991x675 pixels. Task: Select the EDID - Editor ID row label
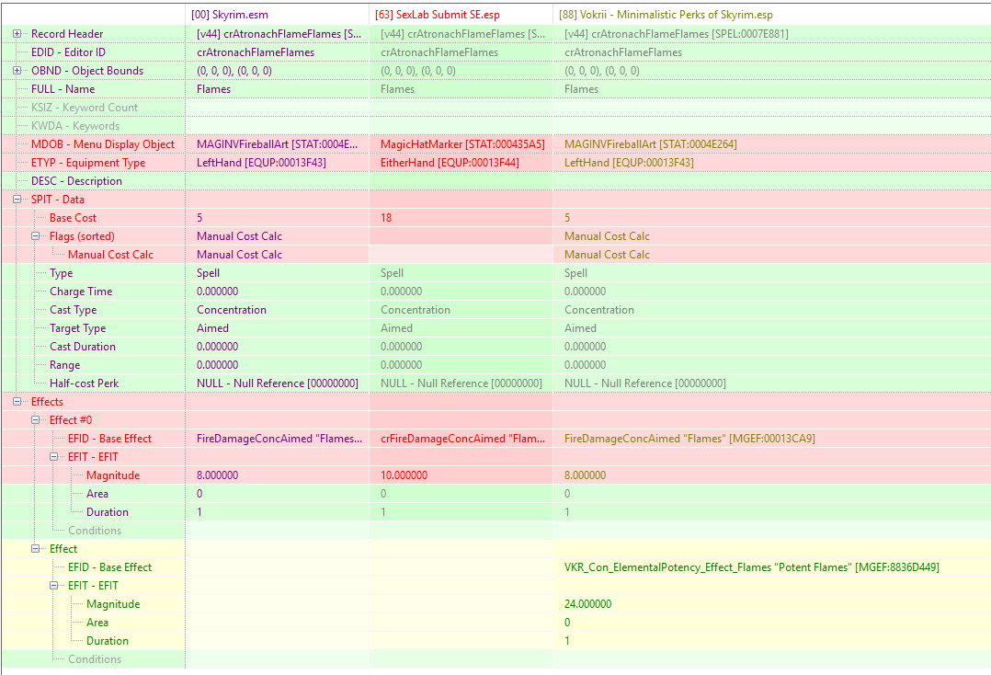[68, 51]
